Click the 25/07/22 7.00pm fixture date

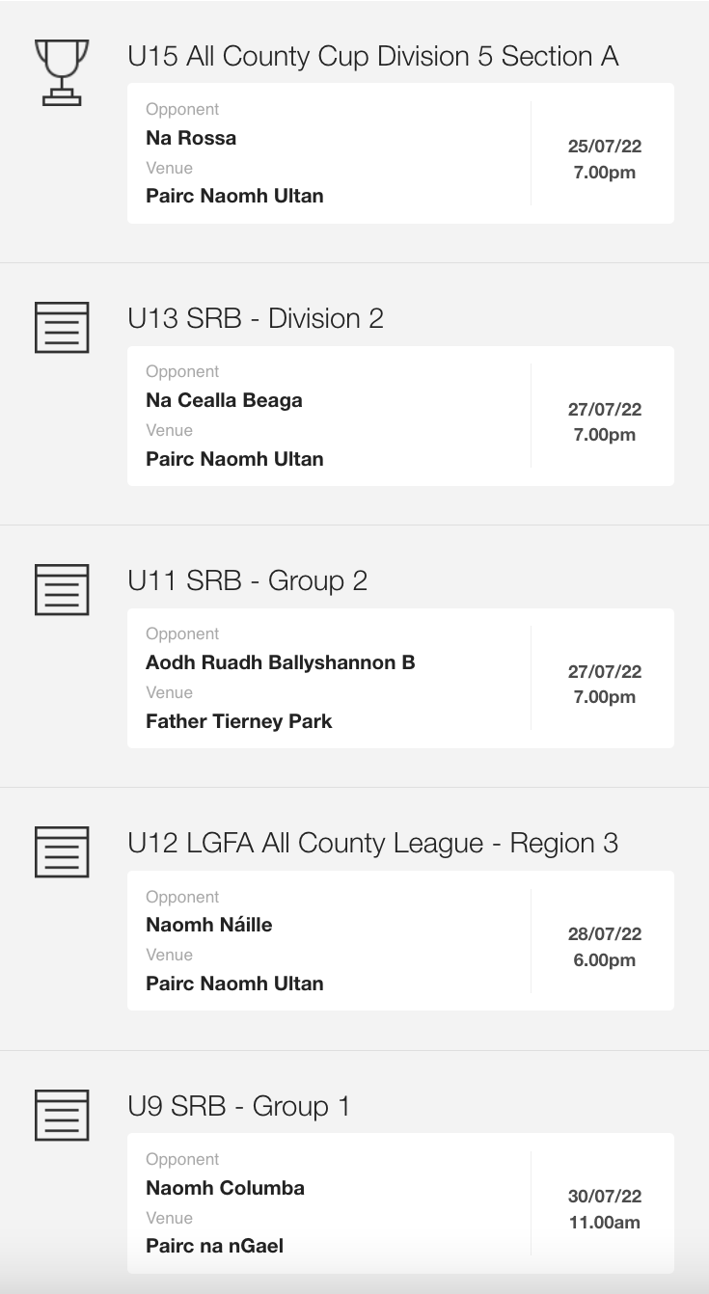point(604,160)
